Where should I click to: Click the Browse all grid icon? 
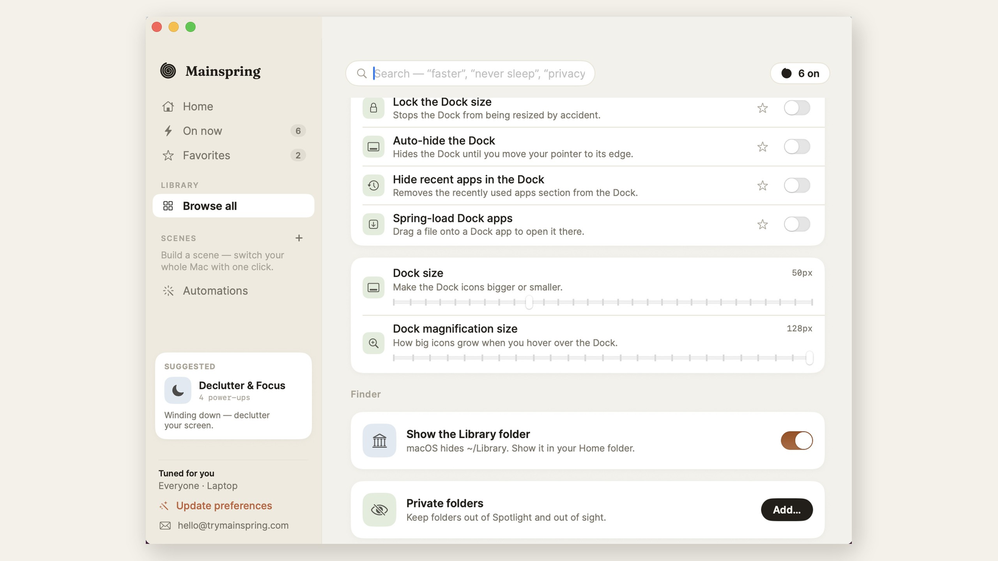(x=168, y=206)
